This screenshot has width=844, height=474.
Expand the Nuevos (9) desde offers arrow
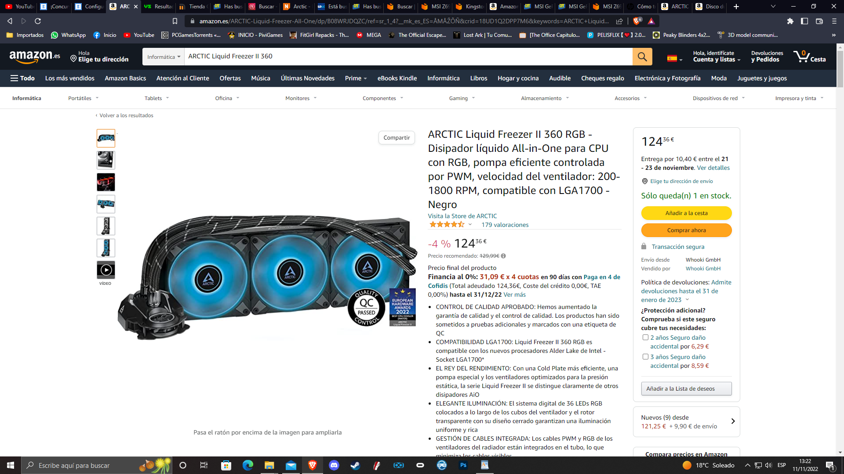[732, 421]
